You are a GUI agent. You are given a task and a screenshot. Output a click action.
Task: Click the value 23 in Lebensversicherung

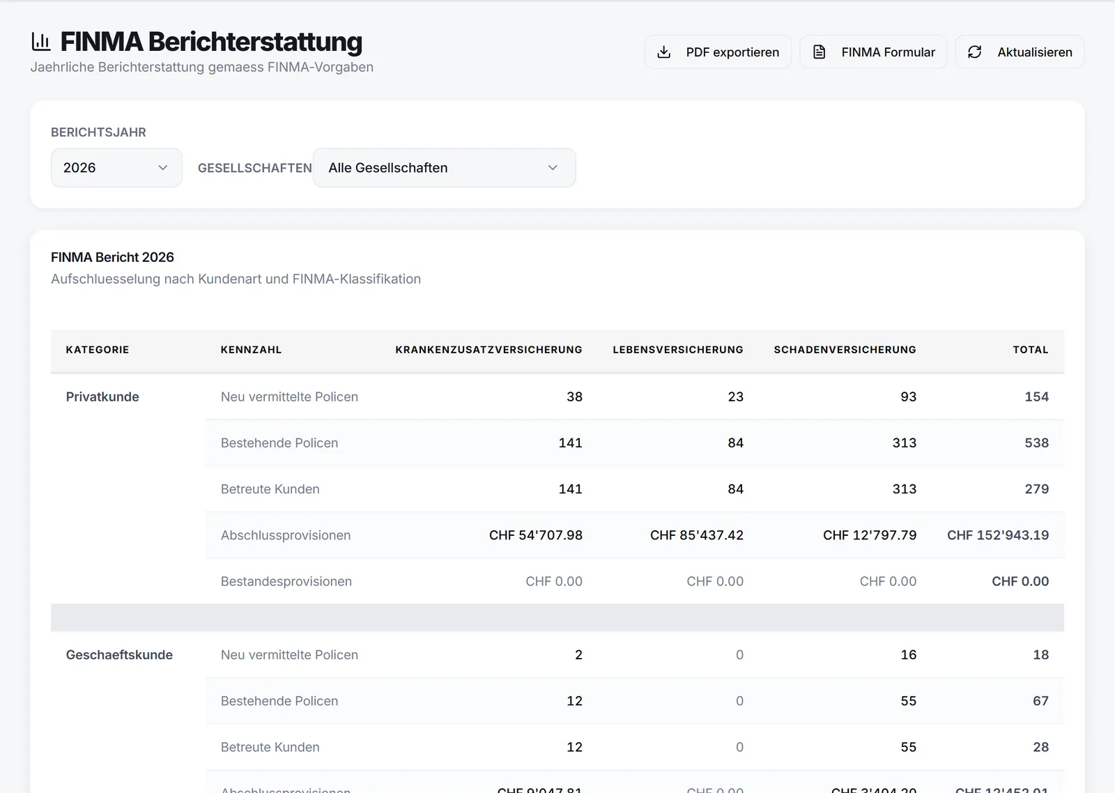[x=736, y=397]
